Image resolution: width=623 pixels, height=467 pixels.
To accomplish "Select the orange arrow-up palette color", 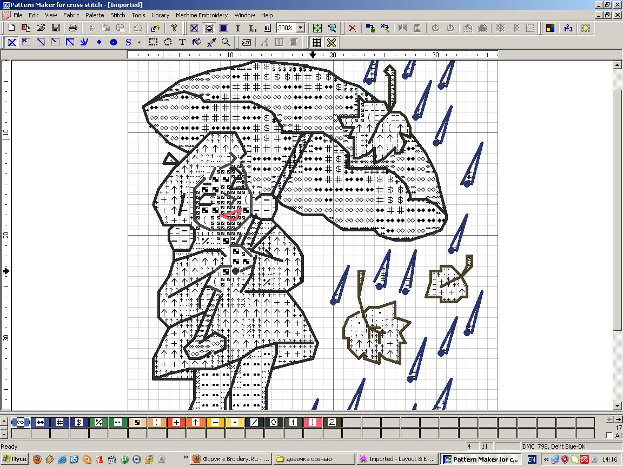I will tap(195, 422).
